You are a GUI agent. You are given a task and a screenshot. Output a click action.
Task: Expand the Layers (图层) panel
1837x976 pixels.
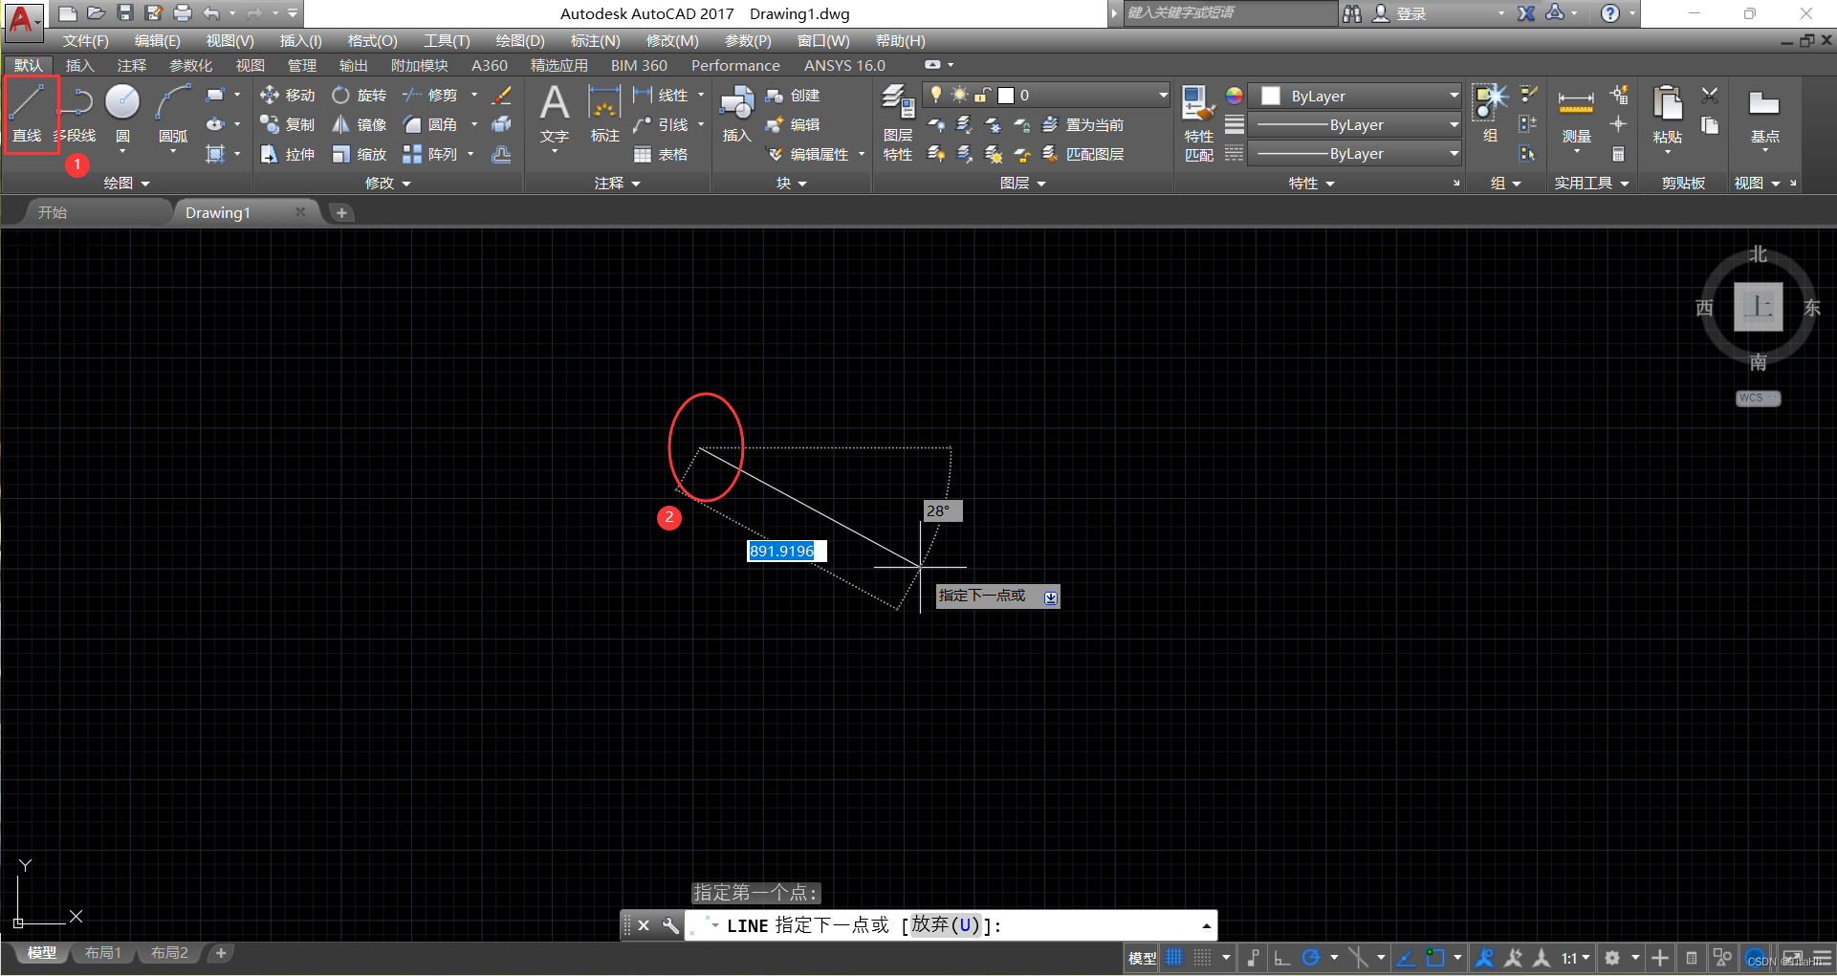(x=1022, y=183)
